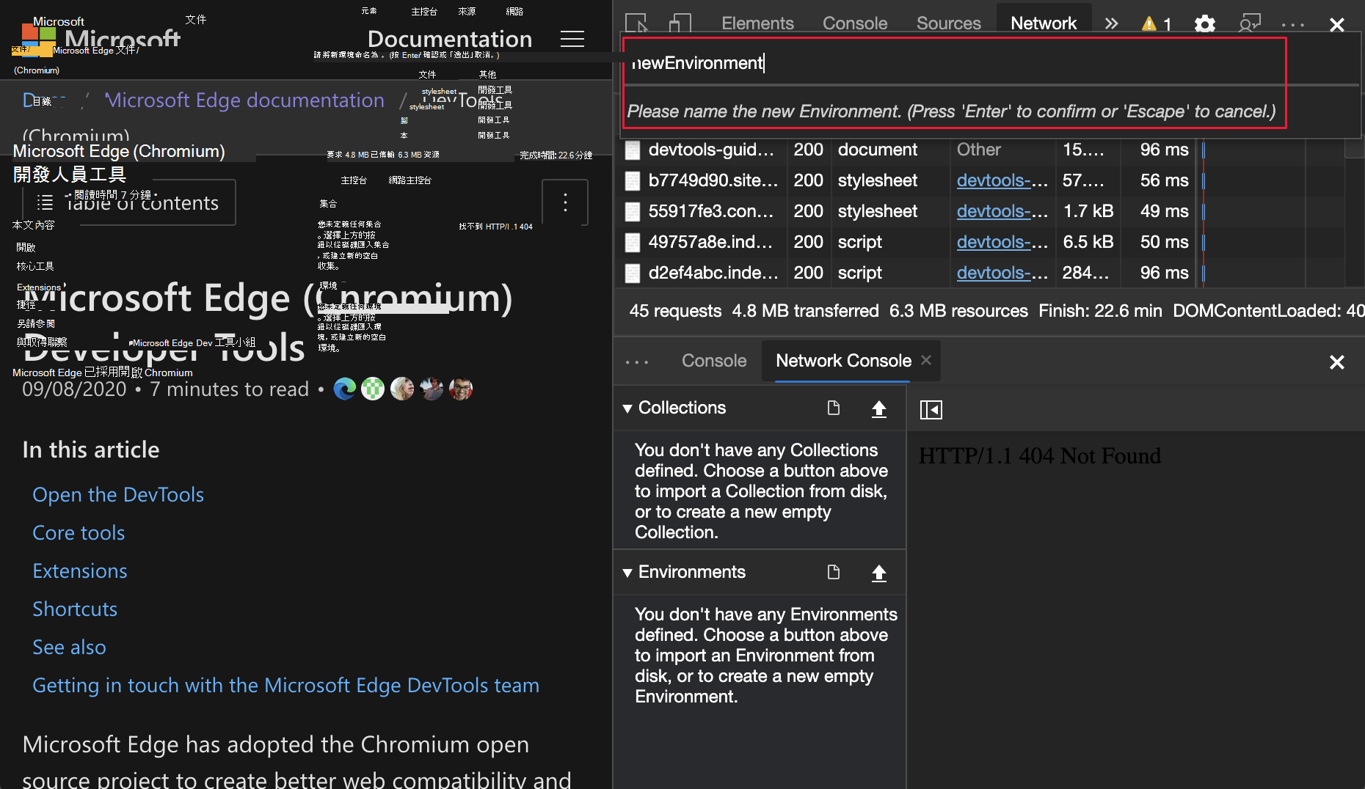Viewport: 1365px width, 789px height.
Task: Select the Network Console drawer tab
Action: click(x=843, y=361)
